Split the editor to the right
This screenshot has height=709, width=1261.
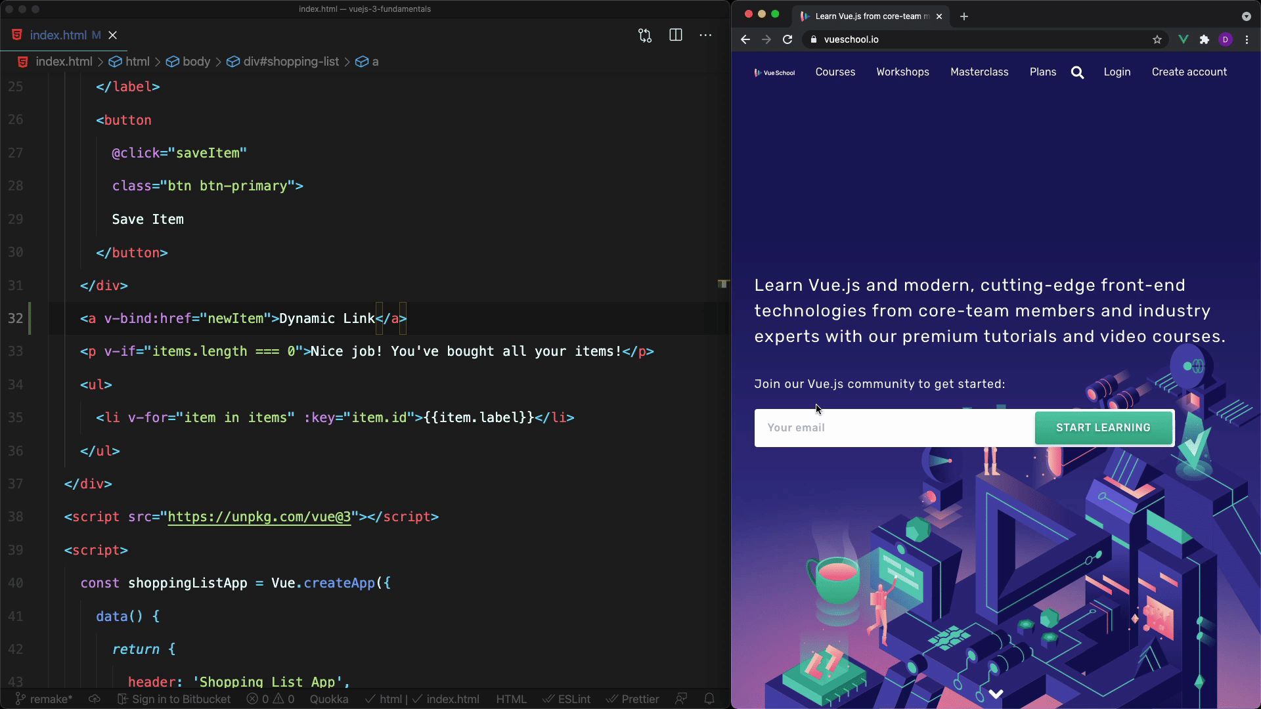pyautogui.click(x=675, y=35)
